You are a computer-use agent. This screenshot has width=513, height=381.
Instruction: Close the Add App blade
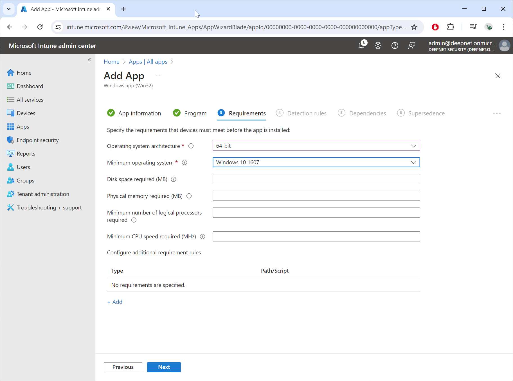coord(498,76)
